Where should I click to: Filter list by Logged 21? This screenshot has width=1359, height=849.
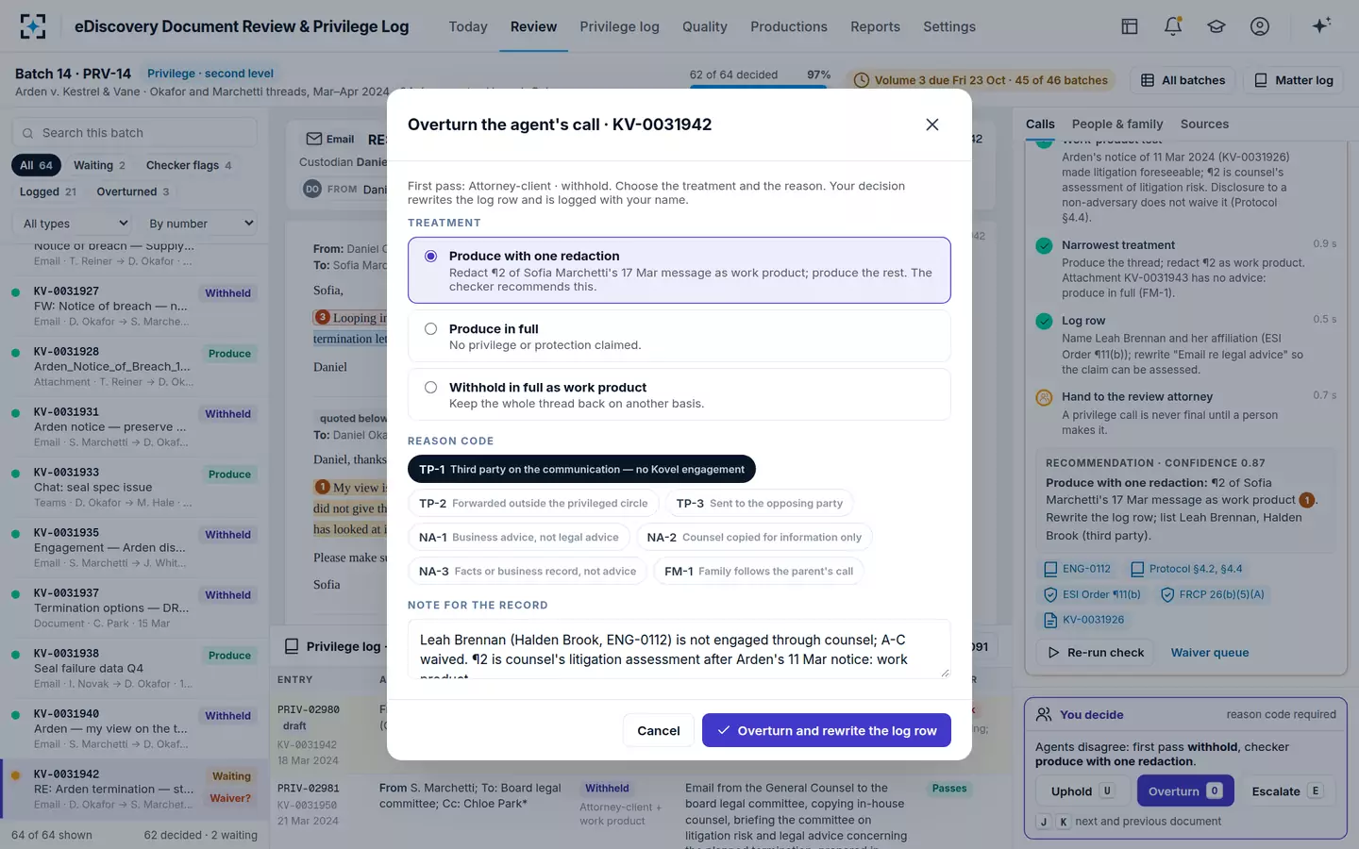coord(48,191)
